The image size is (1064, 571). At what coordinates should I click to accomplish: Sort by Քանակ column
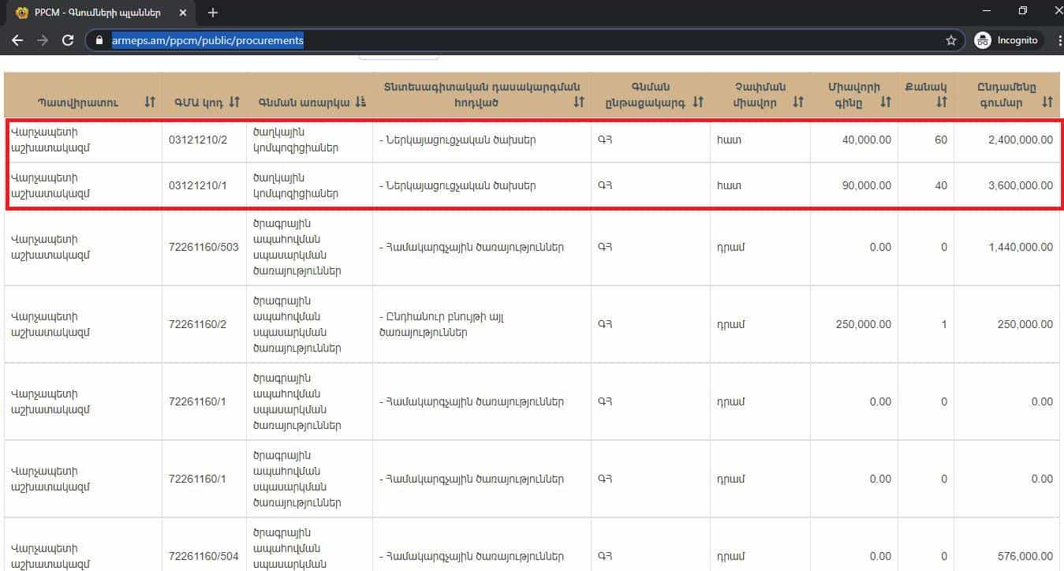[x=941, y=103]
